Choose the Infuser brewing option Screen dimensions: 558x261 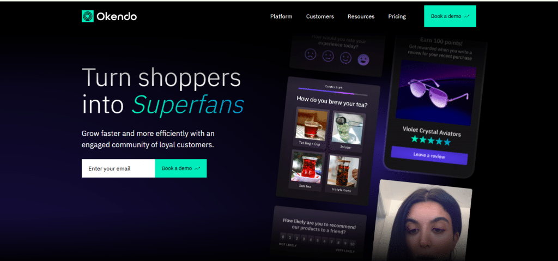(x=347, y=130)
